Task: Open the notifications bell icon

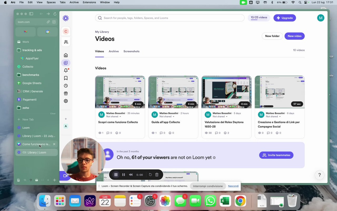Action: 66,70
